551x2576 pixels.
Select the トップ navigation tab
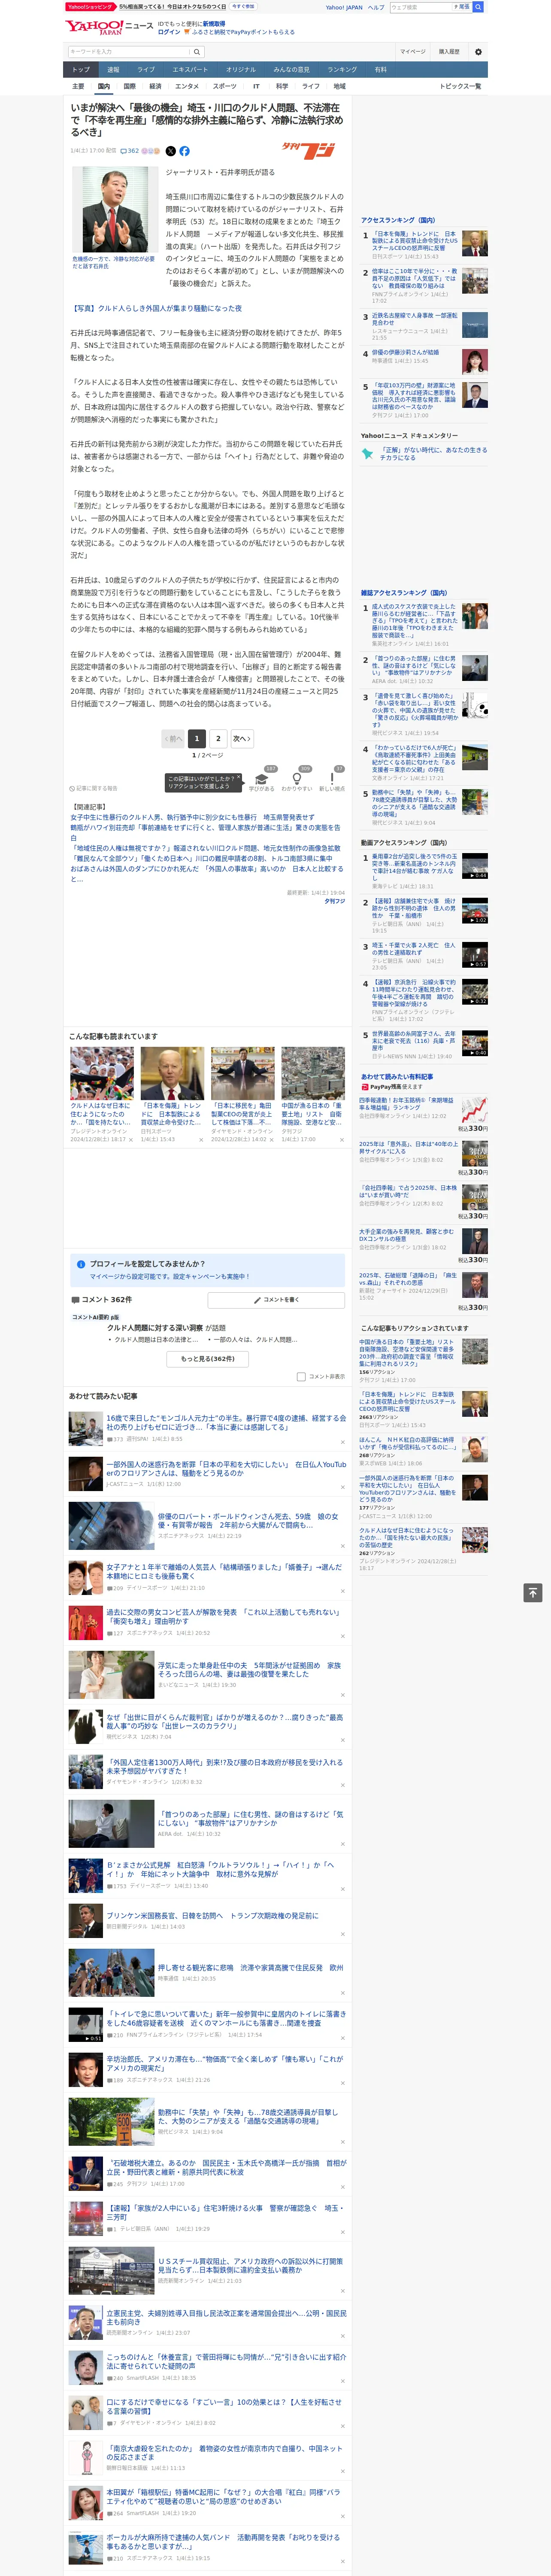(x=81, y=70)
